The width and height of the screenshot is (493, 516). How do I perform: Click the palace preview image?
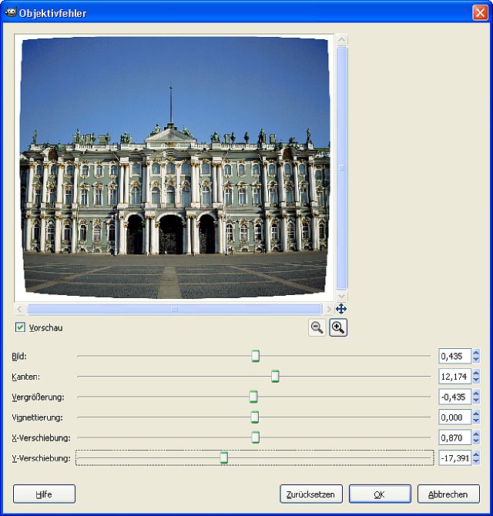pyautogui.click(x=174, y=168)
